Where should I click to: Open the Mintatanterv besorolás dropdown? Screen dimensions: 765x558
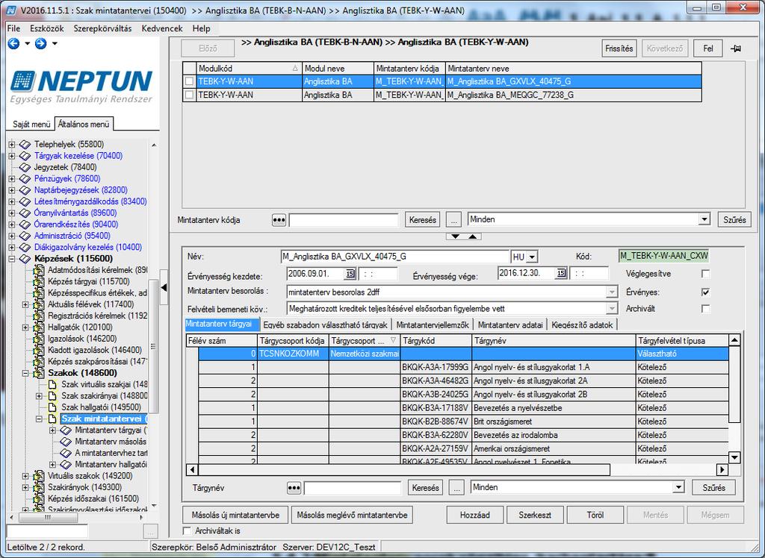tap(611, 292)
